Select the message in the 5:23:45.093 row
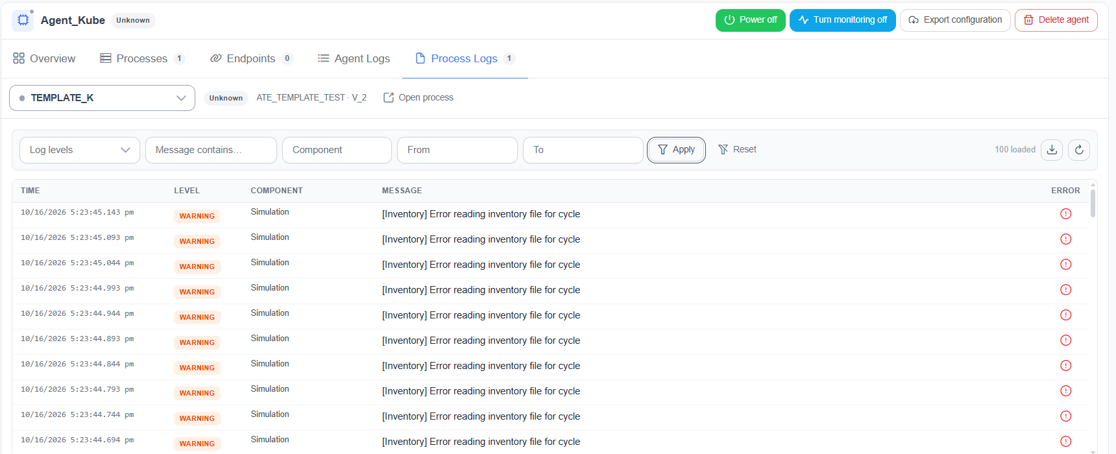 tap(481, 239)
